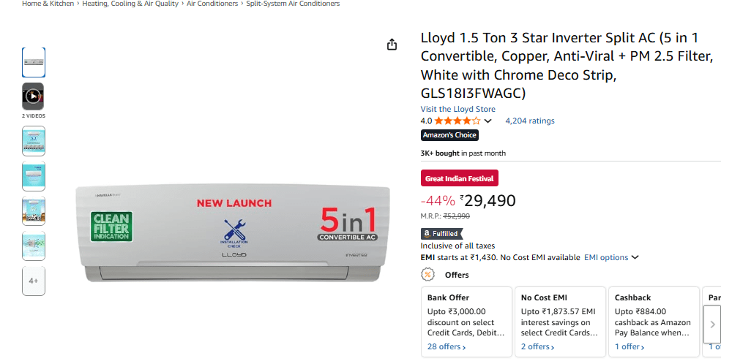Viewport: 732px width, 361px height.
Task: Click the Amazon Fulfilled badge
Action: pos(441,234)
